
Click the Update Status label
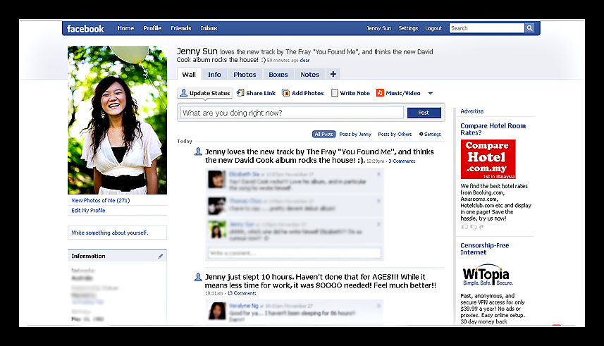tap(209, 93)
